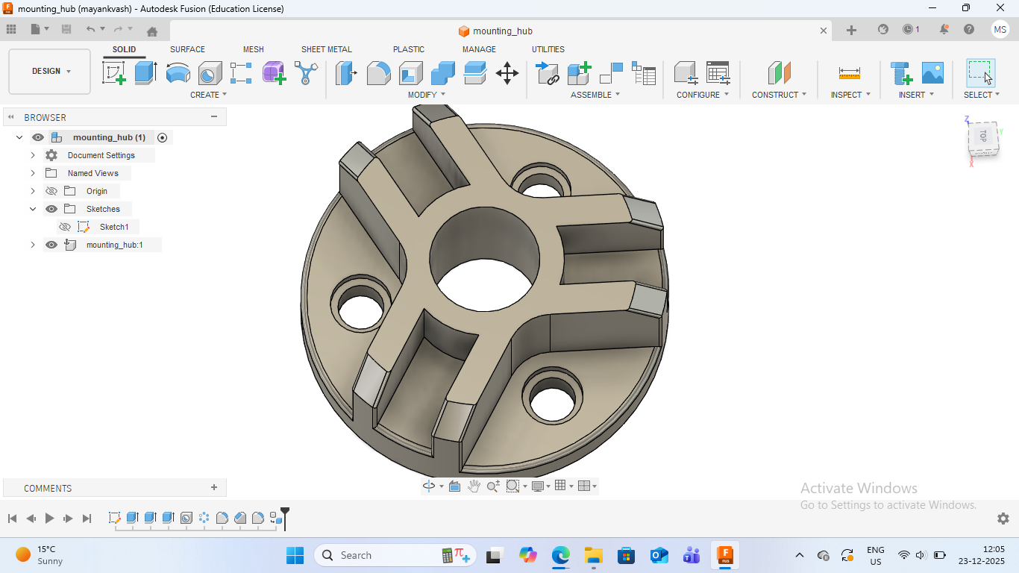Expand the Named Views folder

coord(33,173)
